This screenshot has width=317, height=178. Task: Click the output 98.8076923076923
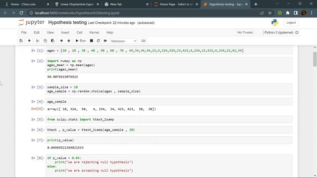(62, 77)
